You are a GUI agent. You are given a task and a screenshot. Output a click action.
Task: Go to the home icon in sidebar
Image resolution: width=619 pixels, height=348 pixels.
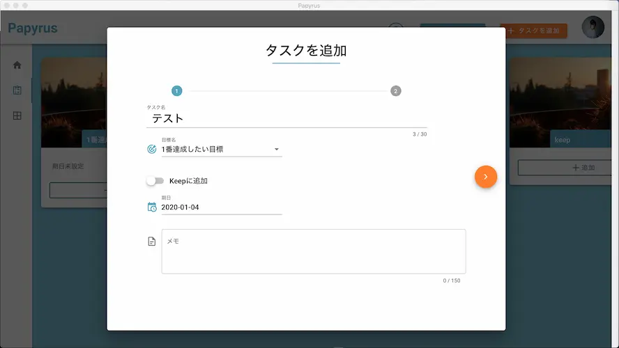pyautogui.click(x=17, y=65)
